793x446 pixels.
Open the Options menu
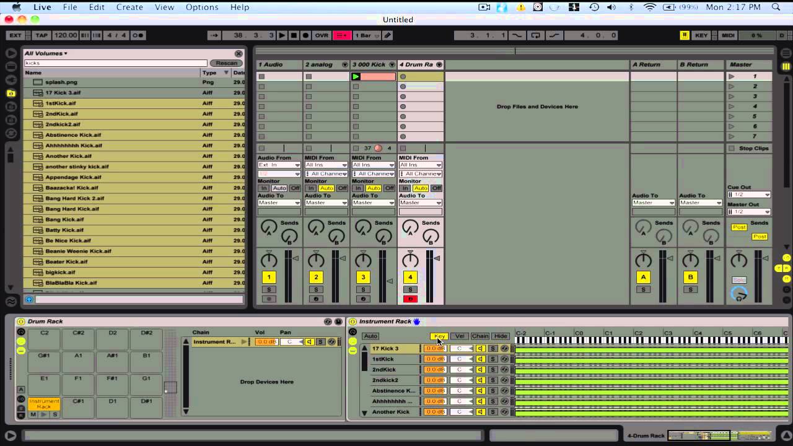[x=202, y=7]
